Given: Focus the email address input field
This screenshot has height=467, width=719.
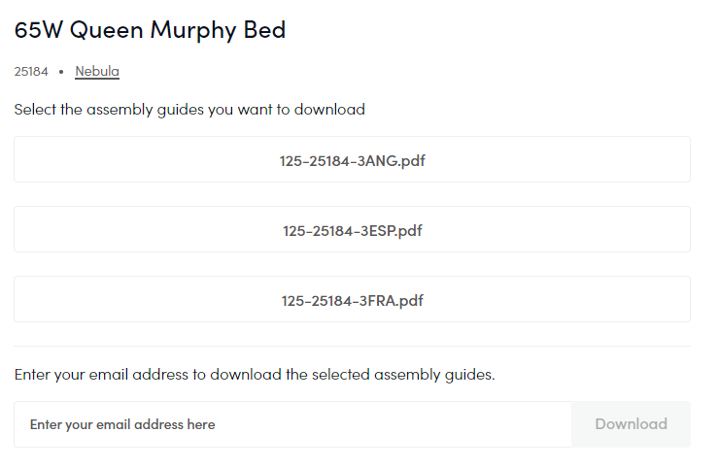Looking at the screenshot, I should point(292,424).
